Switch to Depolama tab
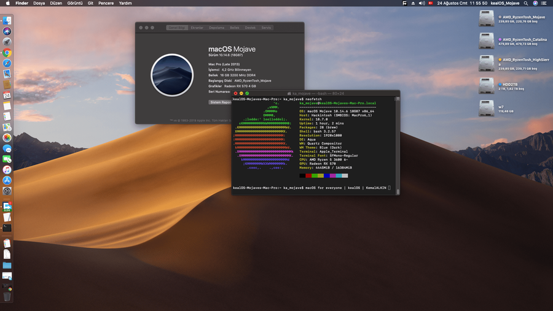553x311 pixels. pos(216,28)
